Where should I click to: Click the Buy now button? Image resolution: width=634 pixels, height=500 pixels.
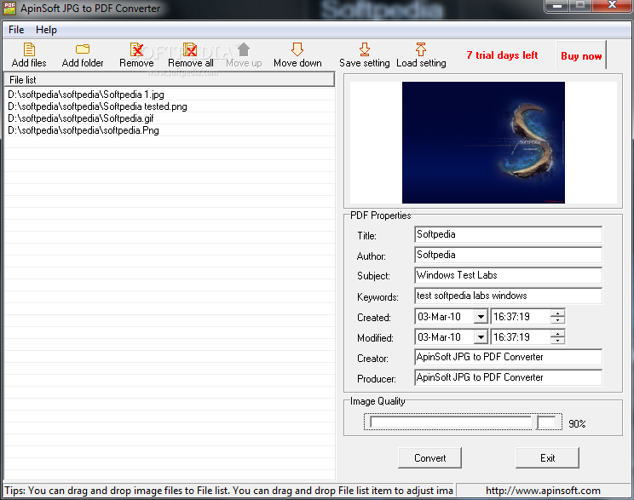pos(581,55)
